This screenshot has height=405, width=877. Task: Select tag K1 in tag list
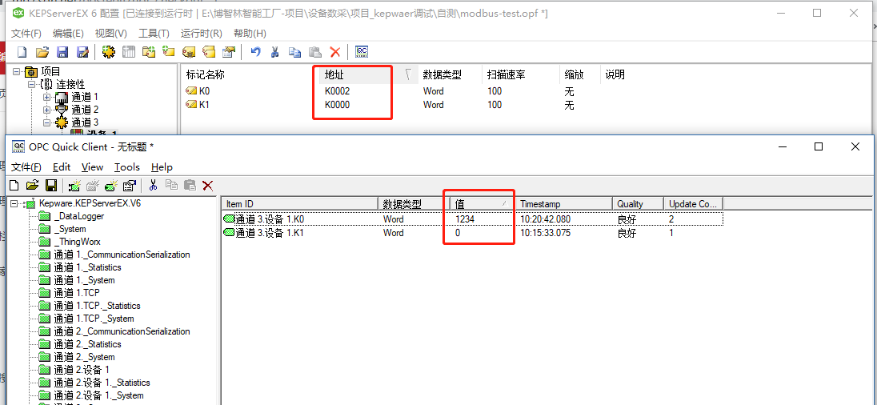click(x=205, y=105)
